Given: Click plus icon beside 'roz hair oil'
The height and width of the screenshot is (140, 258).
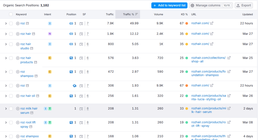Looking at the screenshot, I should tap(18, 96).
